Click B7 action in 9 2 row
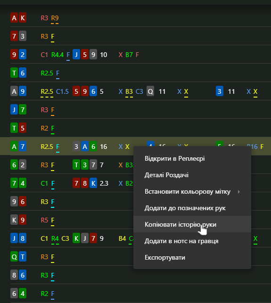The height and width of the screenshot is (303, 271). click(x=129, y=55)
